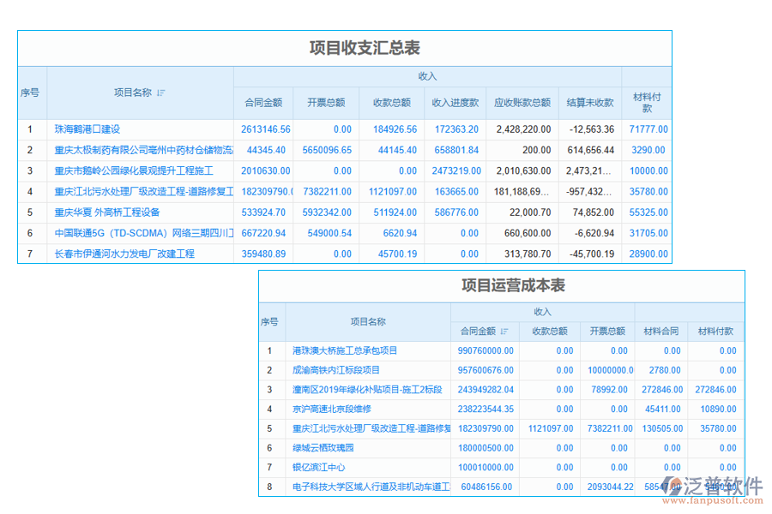
Task: Click the 序号 header cell
Action: tap(32, 93)
